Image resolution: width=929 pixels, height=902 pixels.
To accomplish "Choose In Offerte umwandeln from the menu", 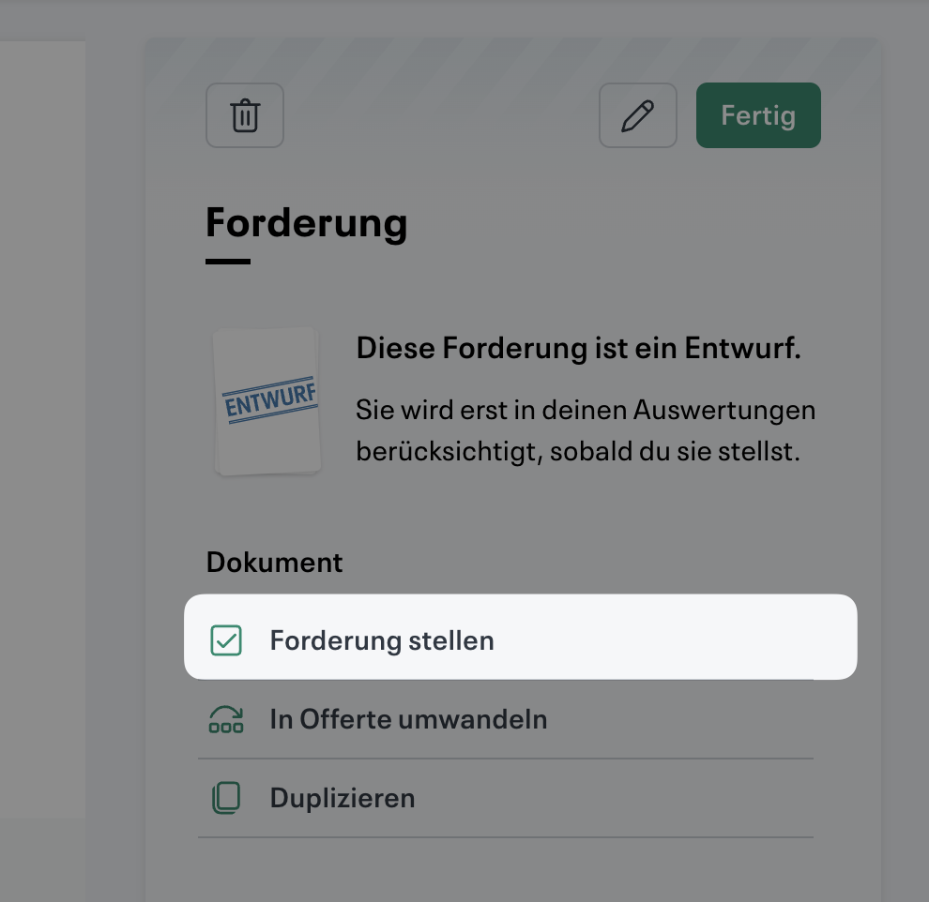I will (x=408, y=718).
